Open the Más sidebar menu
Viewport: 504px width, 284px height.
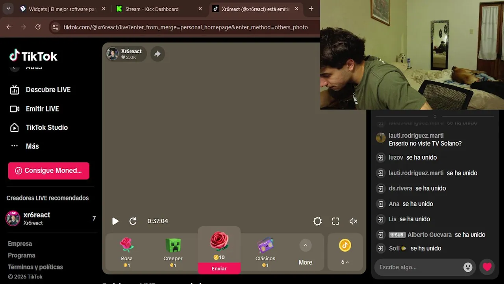coord(24,146)
